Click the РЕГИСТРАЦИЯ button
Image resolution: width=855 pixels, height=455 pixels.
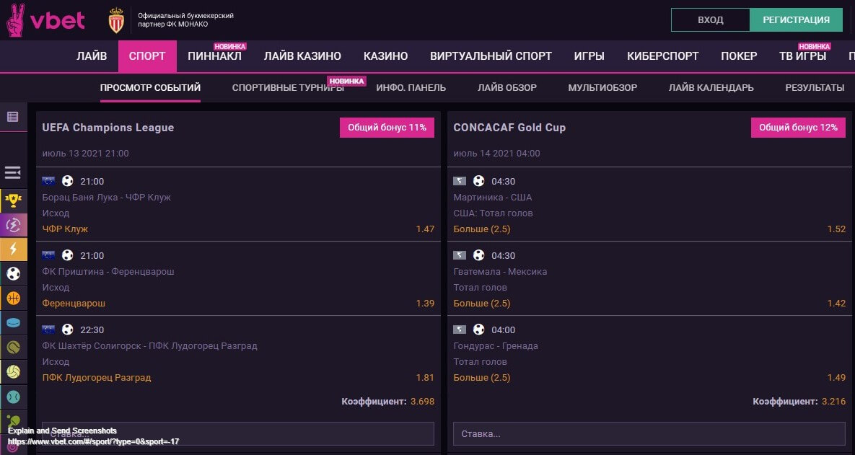(796, 19)
